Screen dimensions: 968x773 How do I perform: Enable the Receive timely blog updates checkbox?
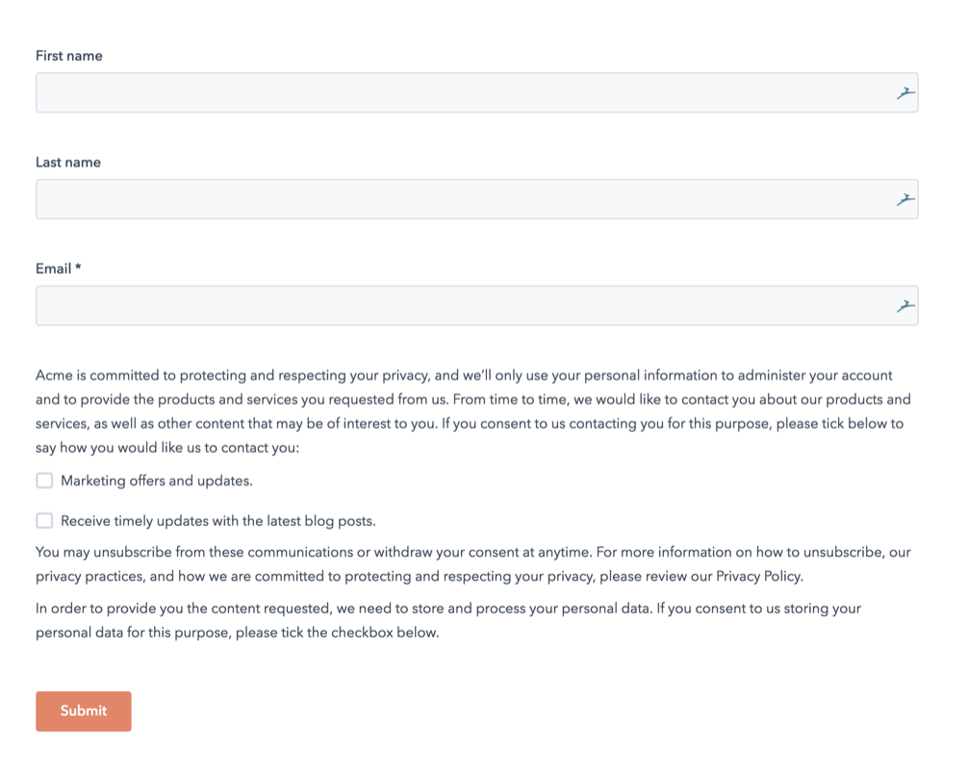click(x=44, y=520)
